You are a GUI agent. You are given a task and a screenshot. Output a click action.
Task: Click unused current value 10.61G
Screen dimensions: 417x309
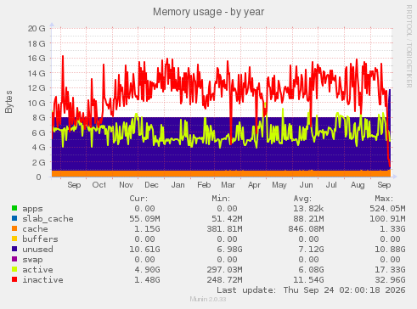144,250
